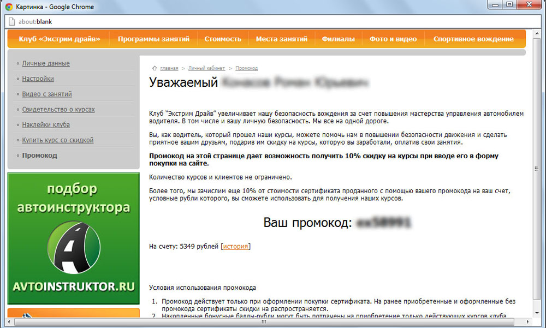Screen dimensions: 546x328
Task: Open «Программы занятий» menu item
Action: tap(153, 39)
